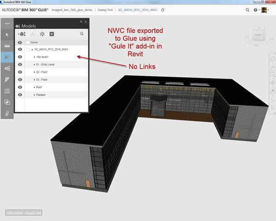The width and height of the screenshot is (276, 221).
Task: Click the add model icon in Models toolbar
Action: click(22, 34)
